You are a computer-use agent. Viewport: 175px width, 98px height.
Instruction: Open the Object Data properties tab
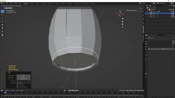(146, 71)
